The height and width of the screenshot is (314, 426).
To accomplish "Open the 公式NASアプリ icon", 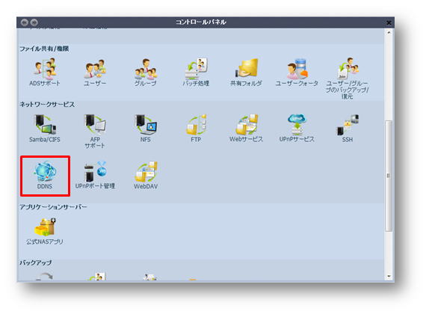I will tap(45, 231).
